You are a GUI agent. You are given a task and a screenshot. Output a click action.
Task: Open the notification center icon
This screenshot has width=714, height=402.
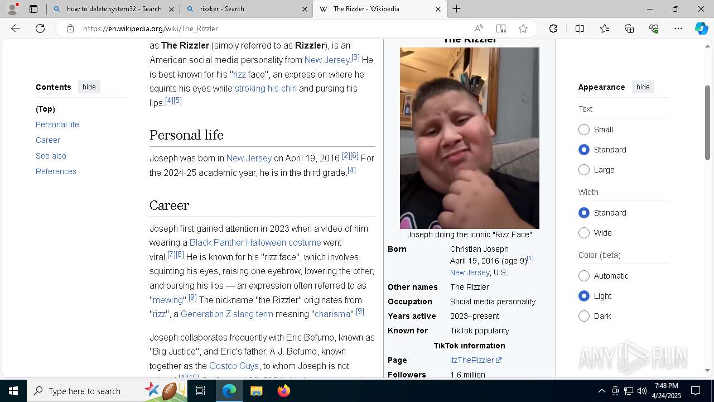pyautogui.click(x=696, y=391)
